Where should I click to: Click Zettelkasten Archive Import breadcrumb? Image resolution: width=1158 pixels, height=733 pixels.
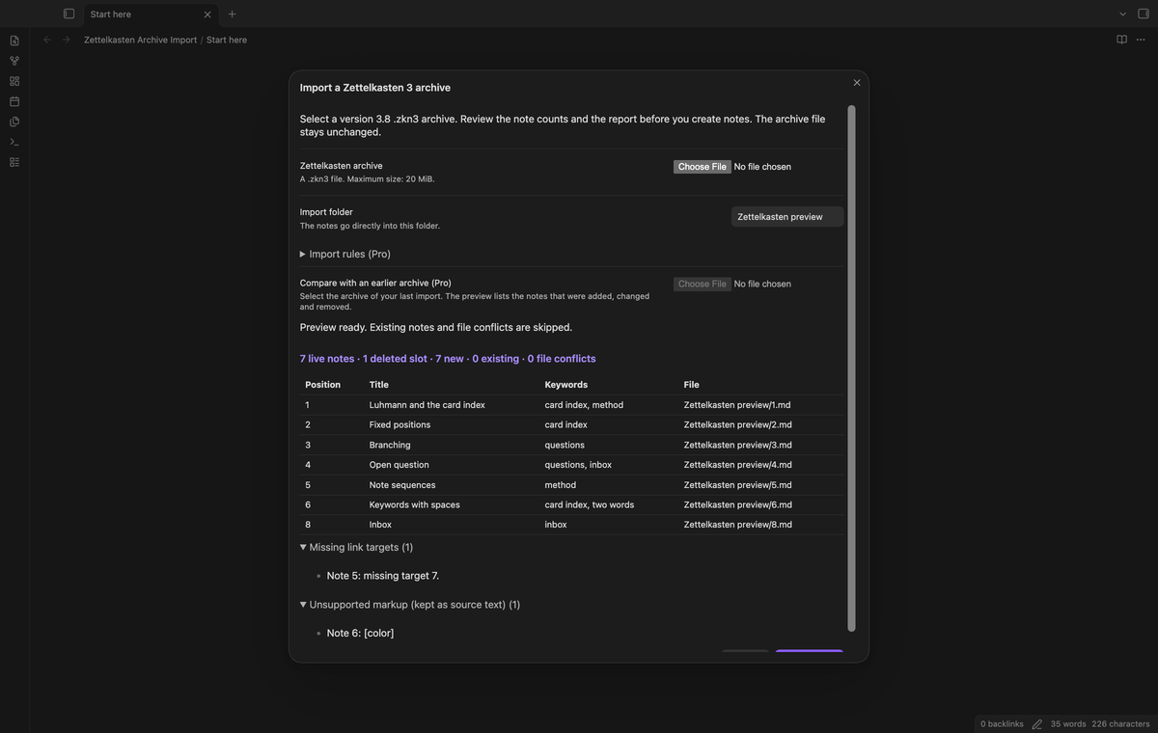click(141, 40)
